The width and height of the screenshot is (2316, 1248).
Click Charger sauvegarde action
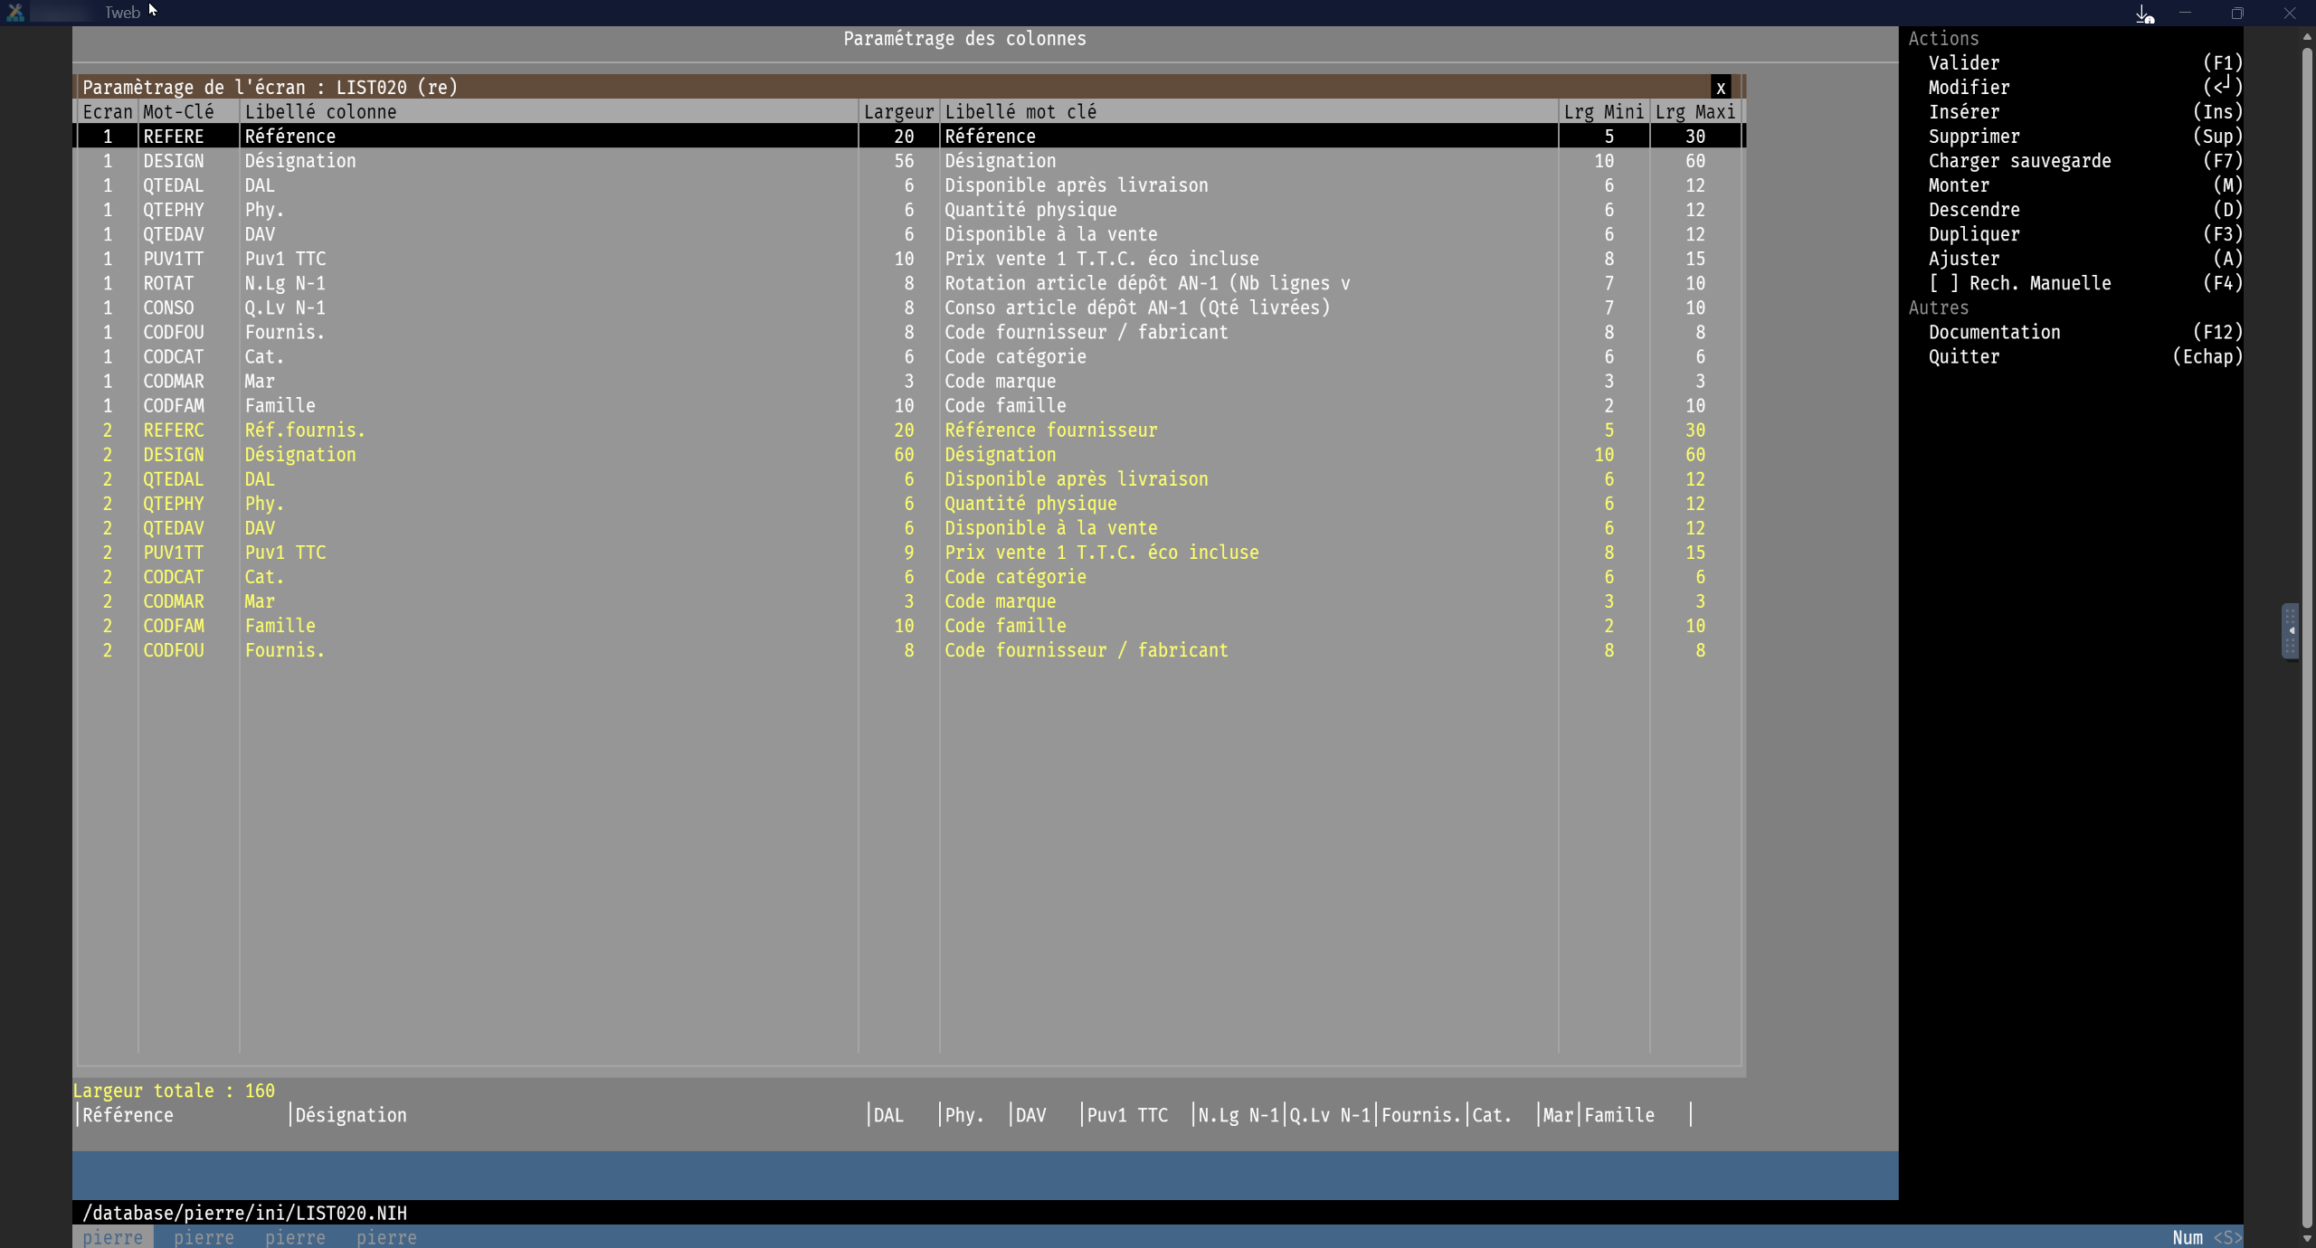[2019, 161]
